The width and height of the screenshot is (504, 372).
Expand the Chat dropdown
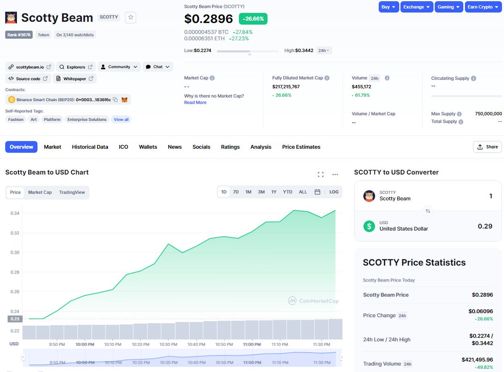tap(158, 67)
